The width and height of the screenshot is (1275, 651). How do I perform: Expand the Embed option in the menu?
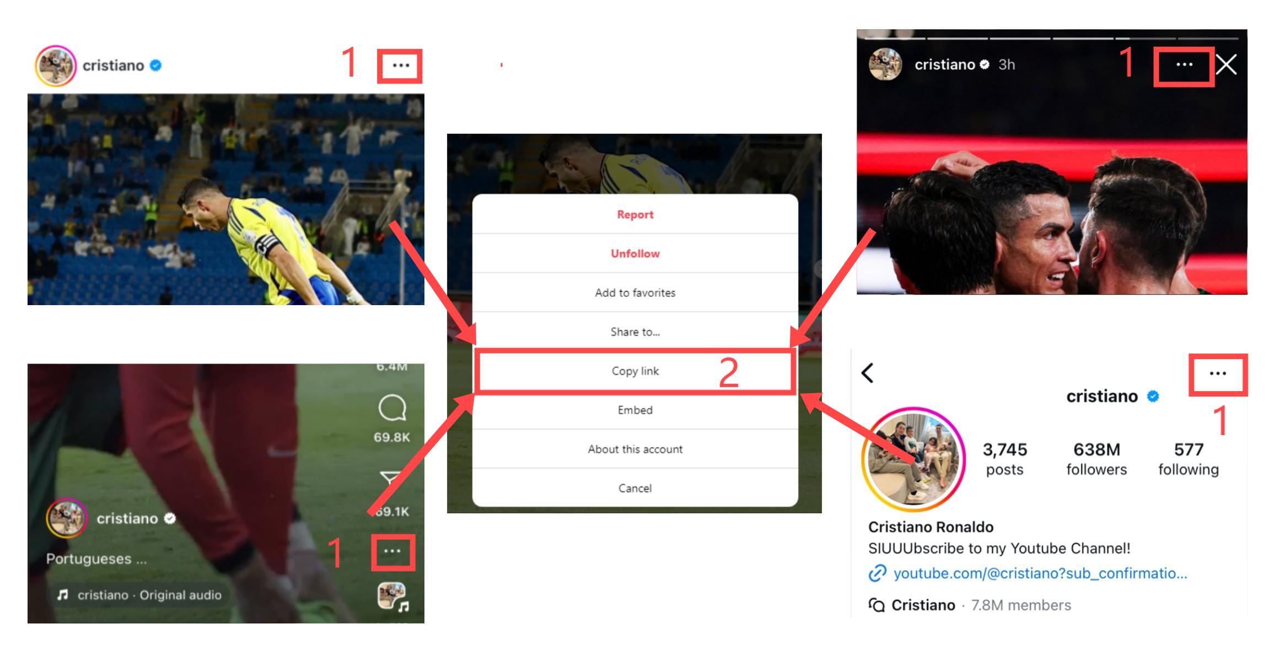pos(634,410)
